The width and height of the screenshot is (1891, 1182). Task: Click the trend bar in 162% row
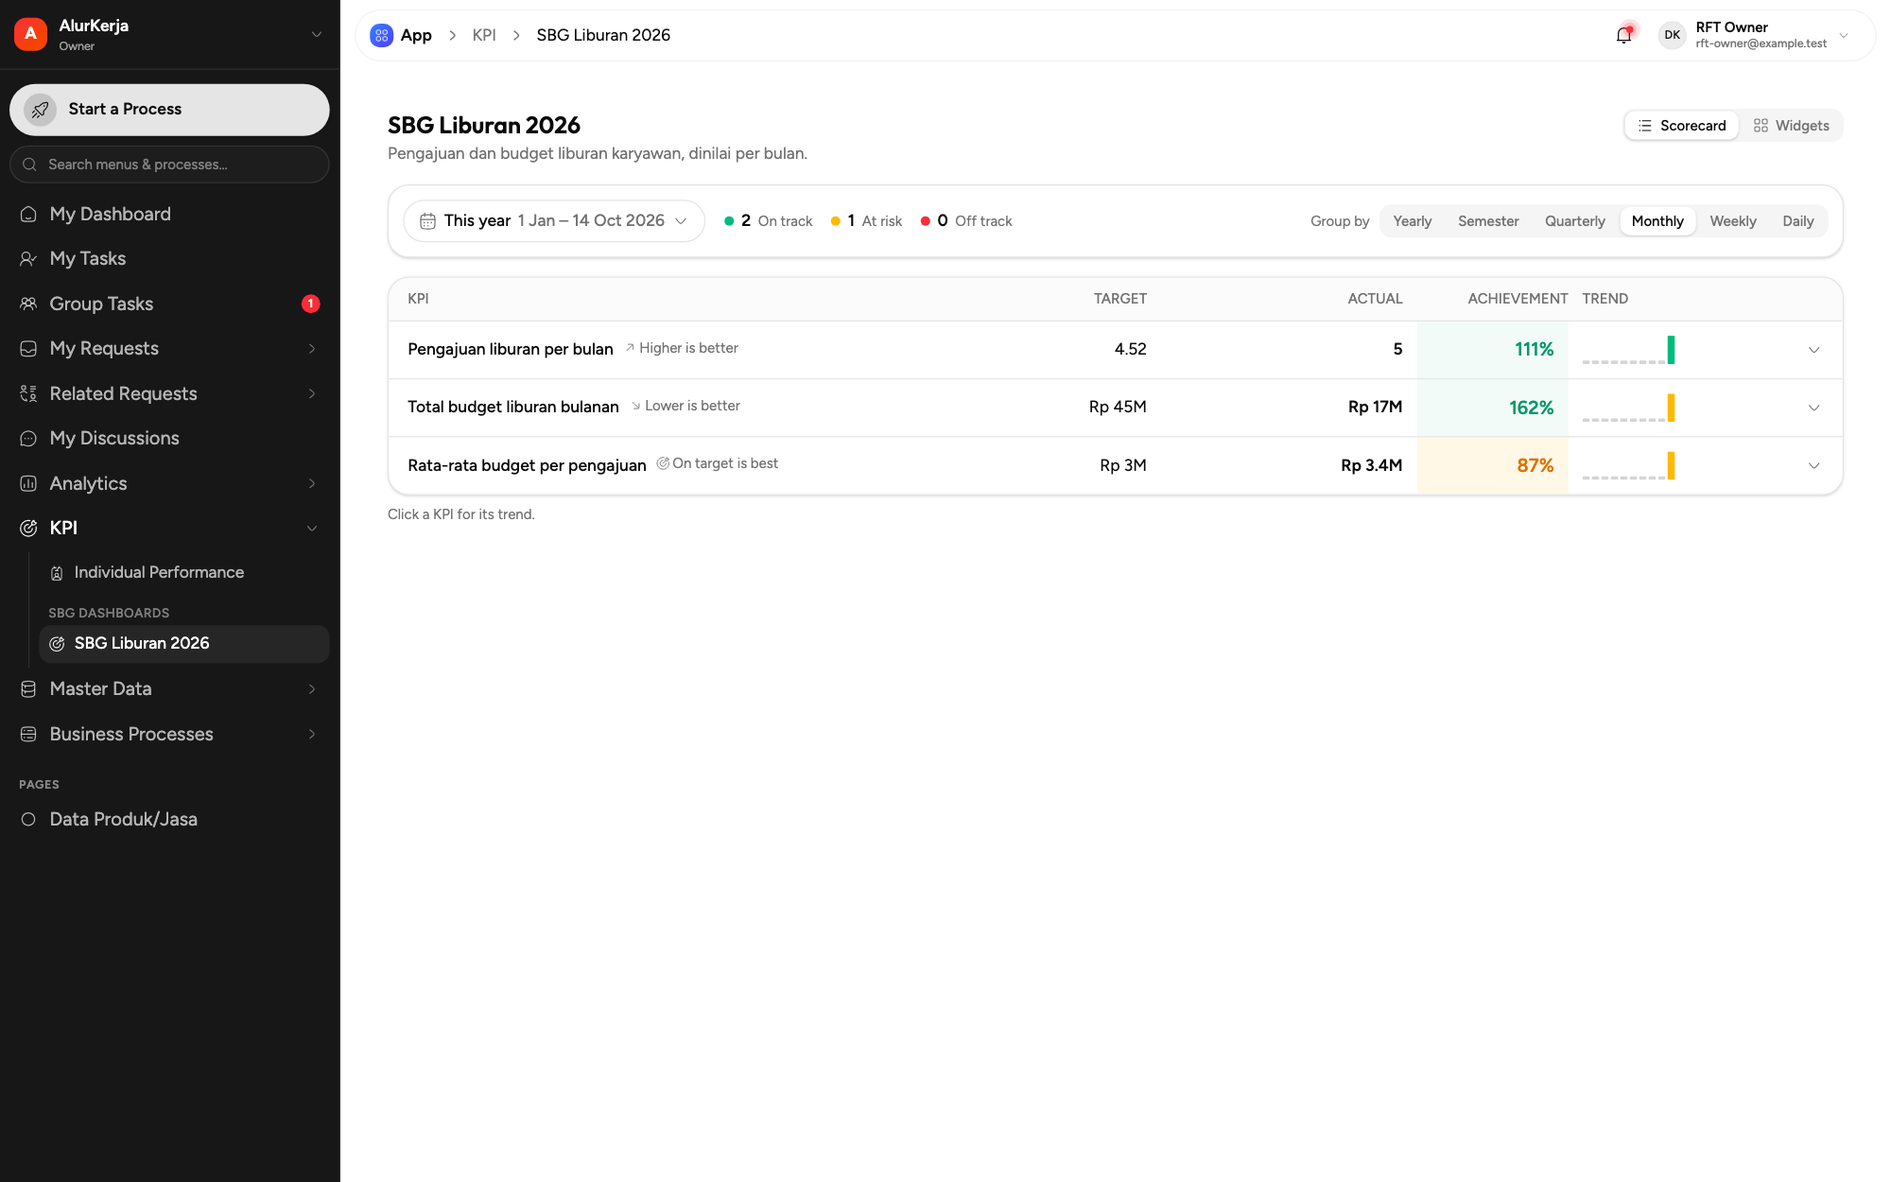tap(1671, 408)
